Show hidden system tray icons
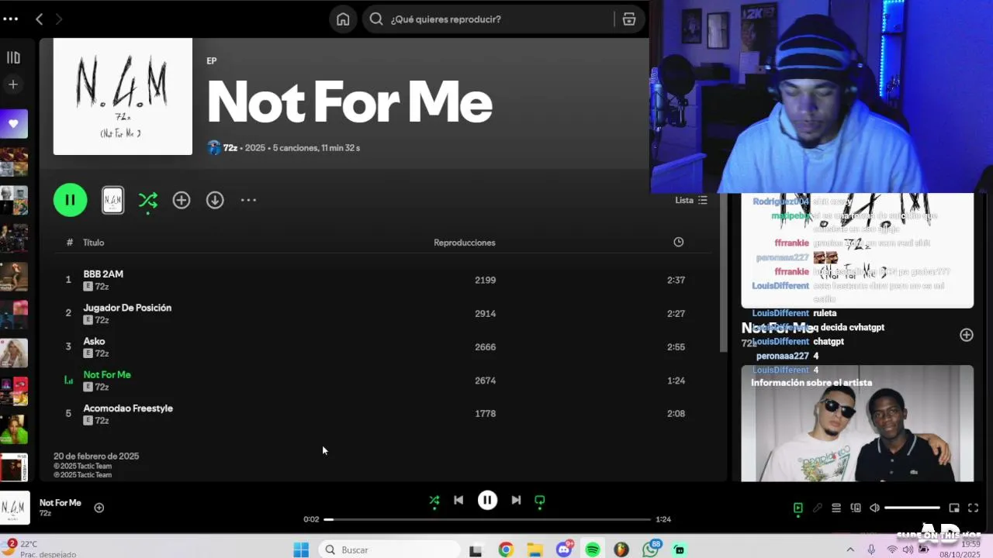Viewport: 993px width, 558px height. (850, 549)
